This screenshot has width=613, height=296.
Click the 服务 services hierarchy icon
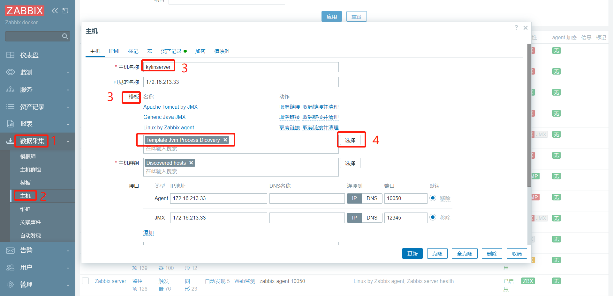pyautogui.click(x=10, y=90)
